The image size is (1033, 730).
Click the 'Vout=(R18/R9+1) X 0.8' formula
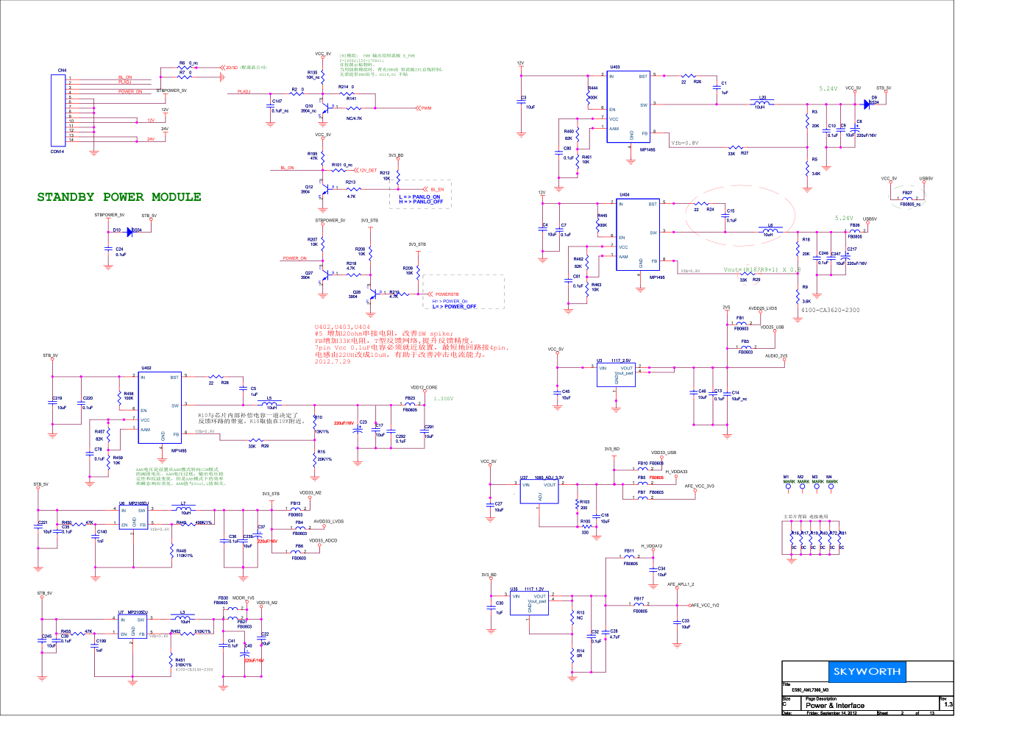click(762, 269)
